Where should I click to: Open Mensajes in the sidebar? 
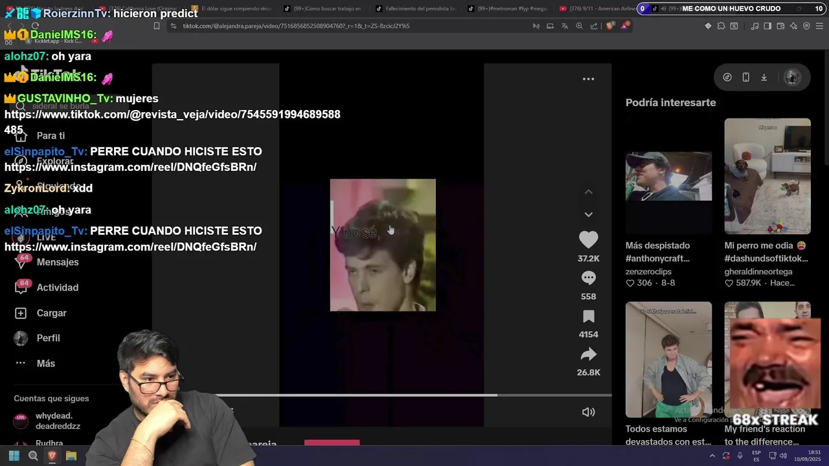tap(58, 262)
